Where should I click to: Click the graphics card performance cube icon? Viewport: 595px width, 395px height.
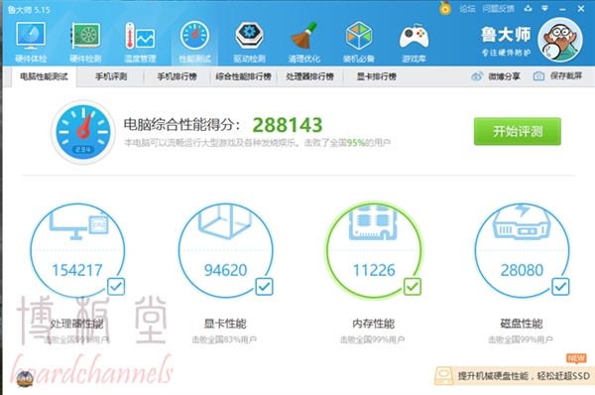225,222
